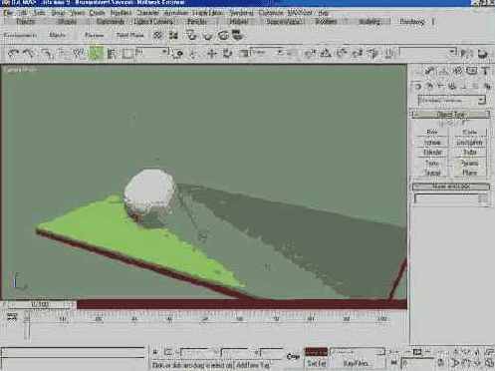Click the Shapes category icon in Create panel
This screenshot has height=371, width=495.
point(430,87)
